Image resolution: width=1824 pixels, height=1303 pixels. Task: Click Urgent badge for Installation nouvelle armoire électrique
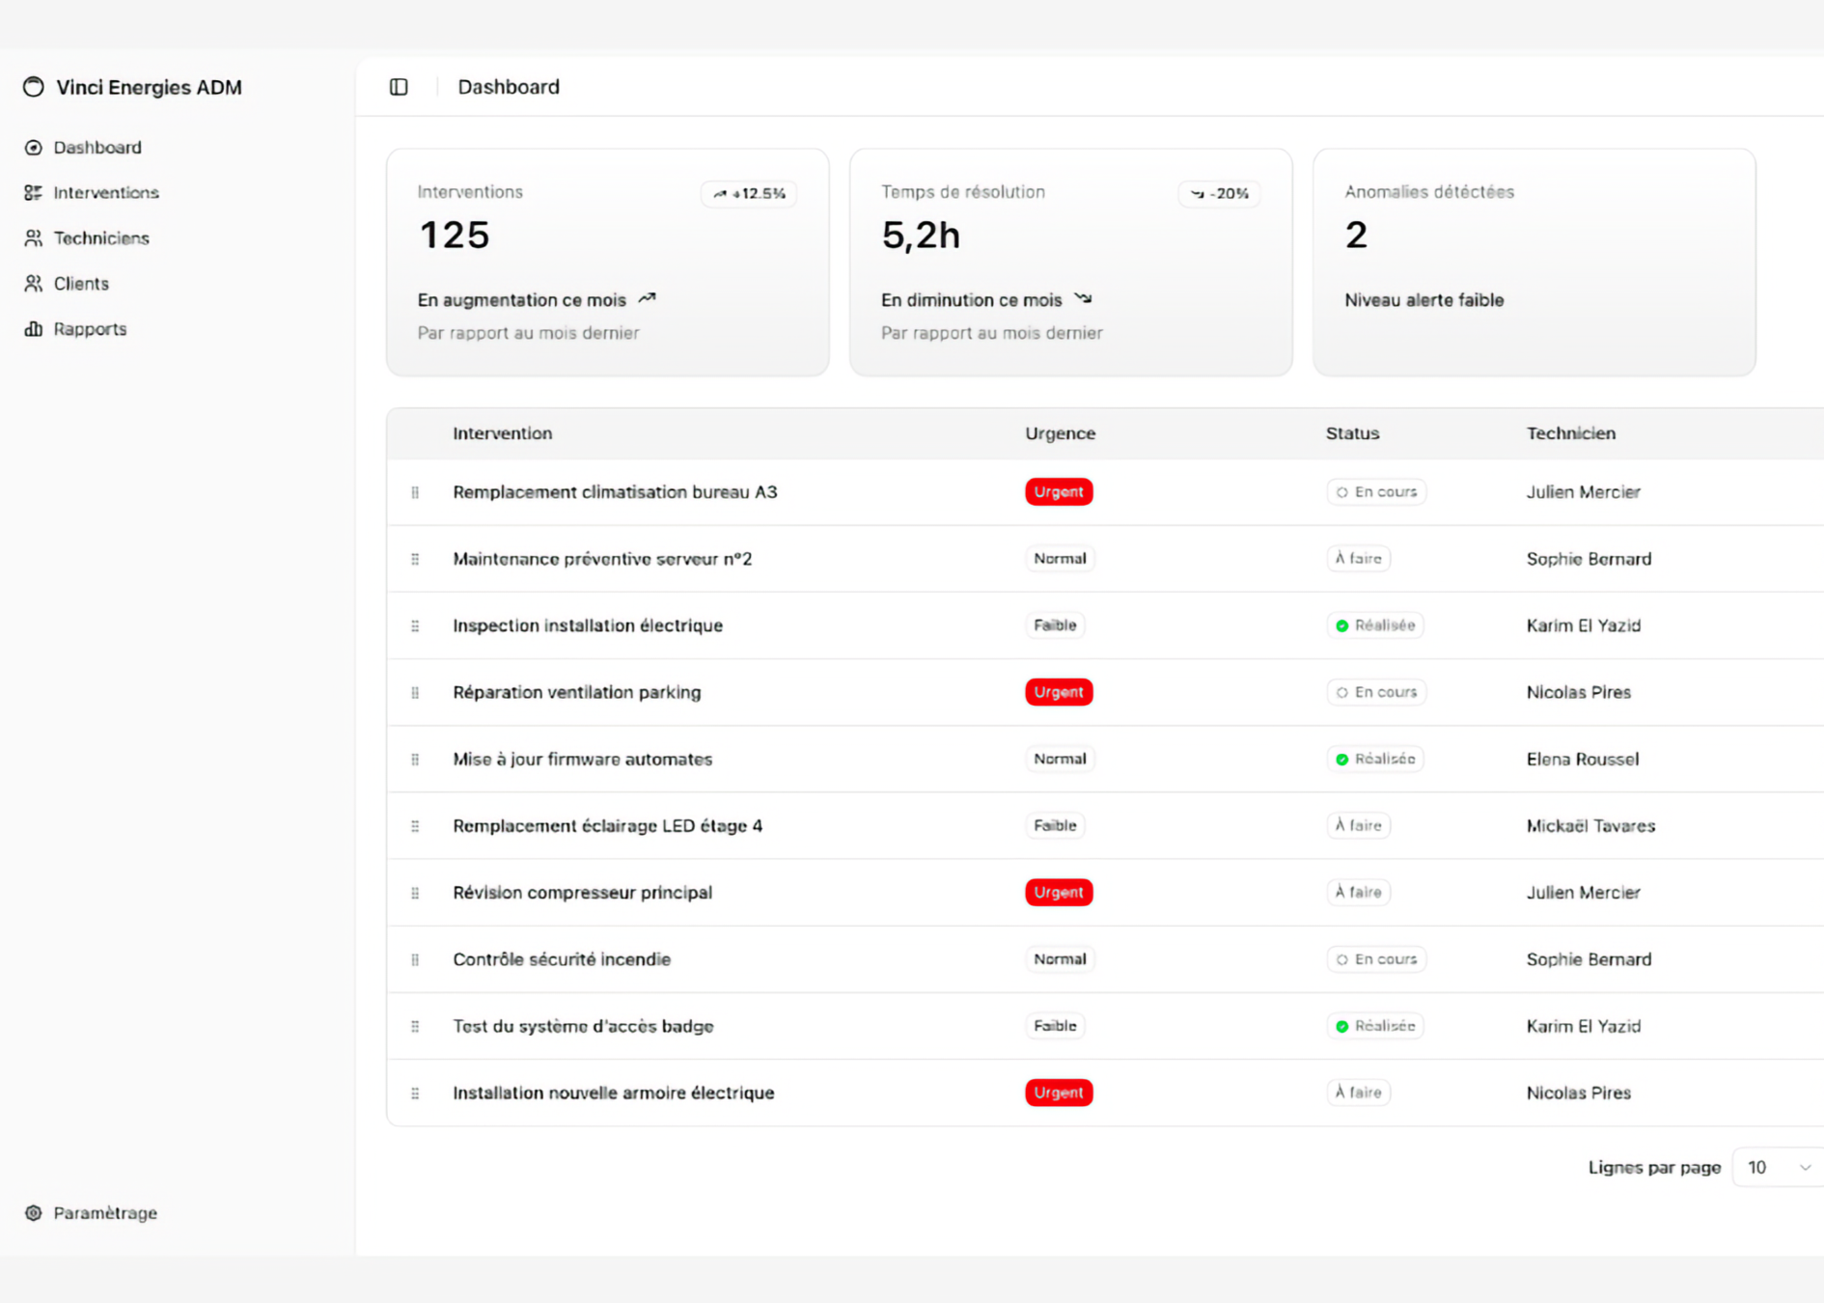coord(1059,1093)
